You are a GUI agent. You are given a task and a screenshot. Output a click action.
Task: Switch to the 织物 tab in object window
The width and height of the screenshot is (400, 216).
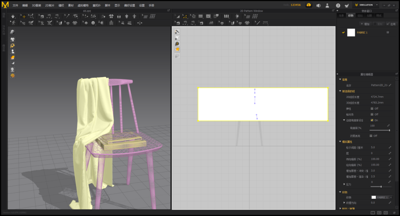(350, 16)
